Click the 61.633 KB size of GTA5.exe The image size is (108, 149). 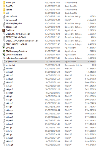pos(91,48)
